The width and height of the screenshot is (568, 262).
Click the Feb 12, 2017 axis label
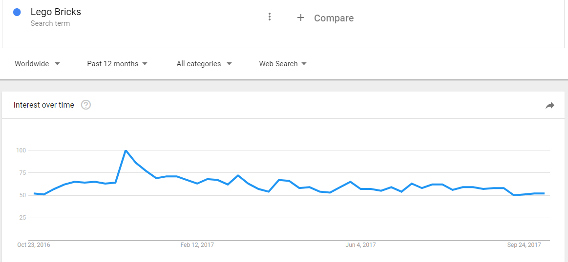pos(197,245)
